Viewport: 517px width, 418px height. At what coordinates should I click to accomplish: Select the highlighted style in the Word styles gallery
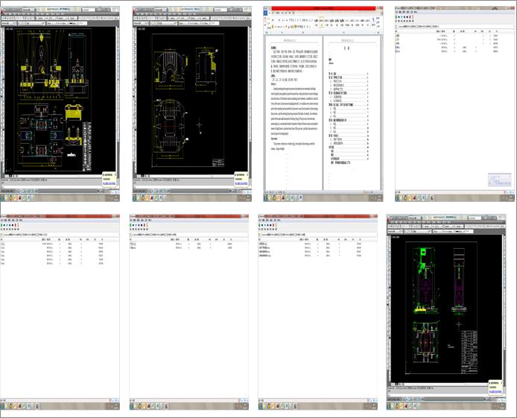pyautogui.click(x=322, y=22)
